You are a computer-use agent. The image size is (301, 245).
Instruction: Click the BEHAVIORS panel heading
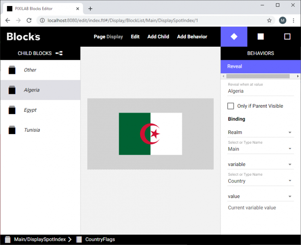[x=260, y=53]
